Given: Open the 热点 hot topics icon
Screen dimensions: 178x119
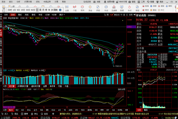Looking at the screenshot, I should (130, 8).
